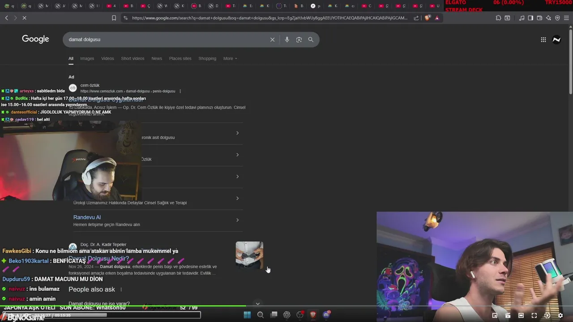Bookmark this page with the bookmark icon
The image size is (573, 322).
click(114, 18)
